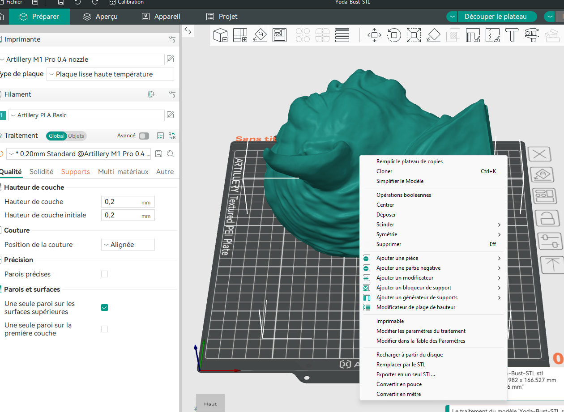Viewport: 564px width, 412px height.
Task: Select the Auto-orient tool icon
Action: pos(260,35)
